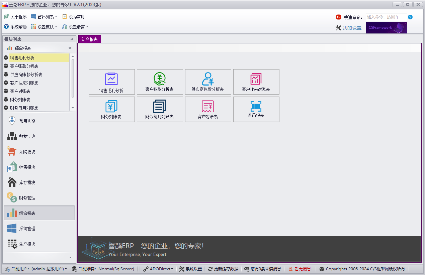Click the quick command help question icon
The height and width of the screenshot is (275, 425).
[x=410, y=17]
